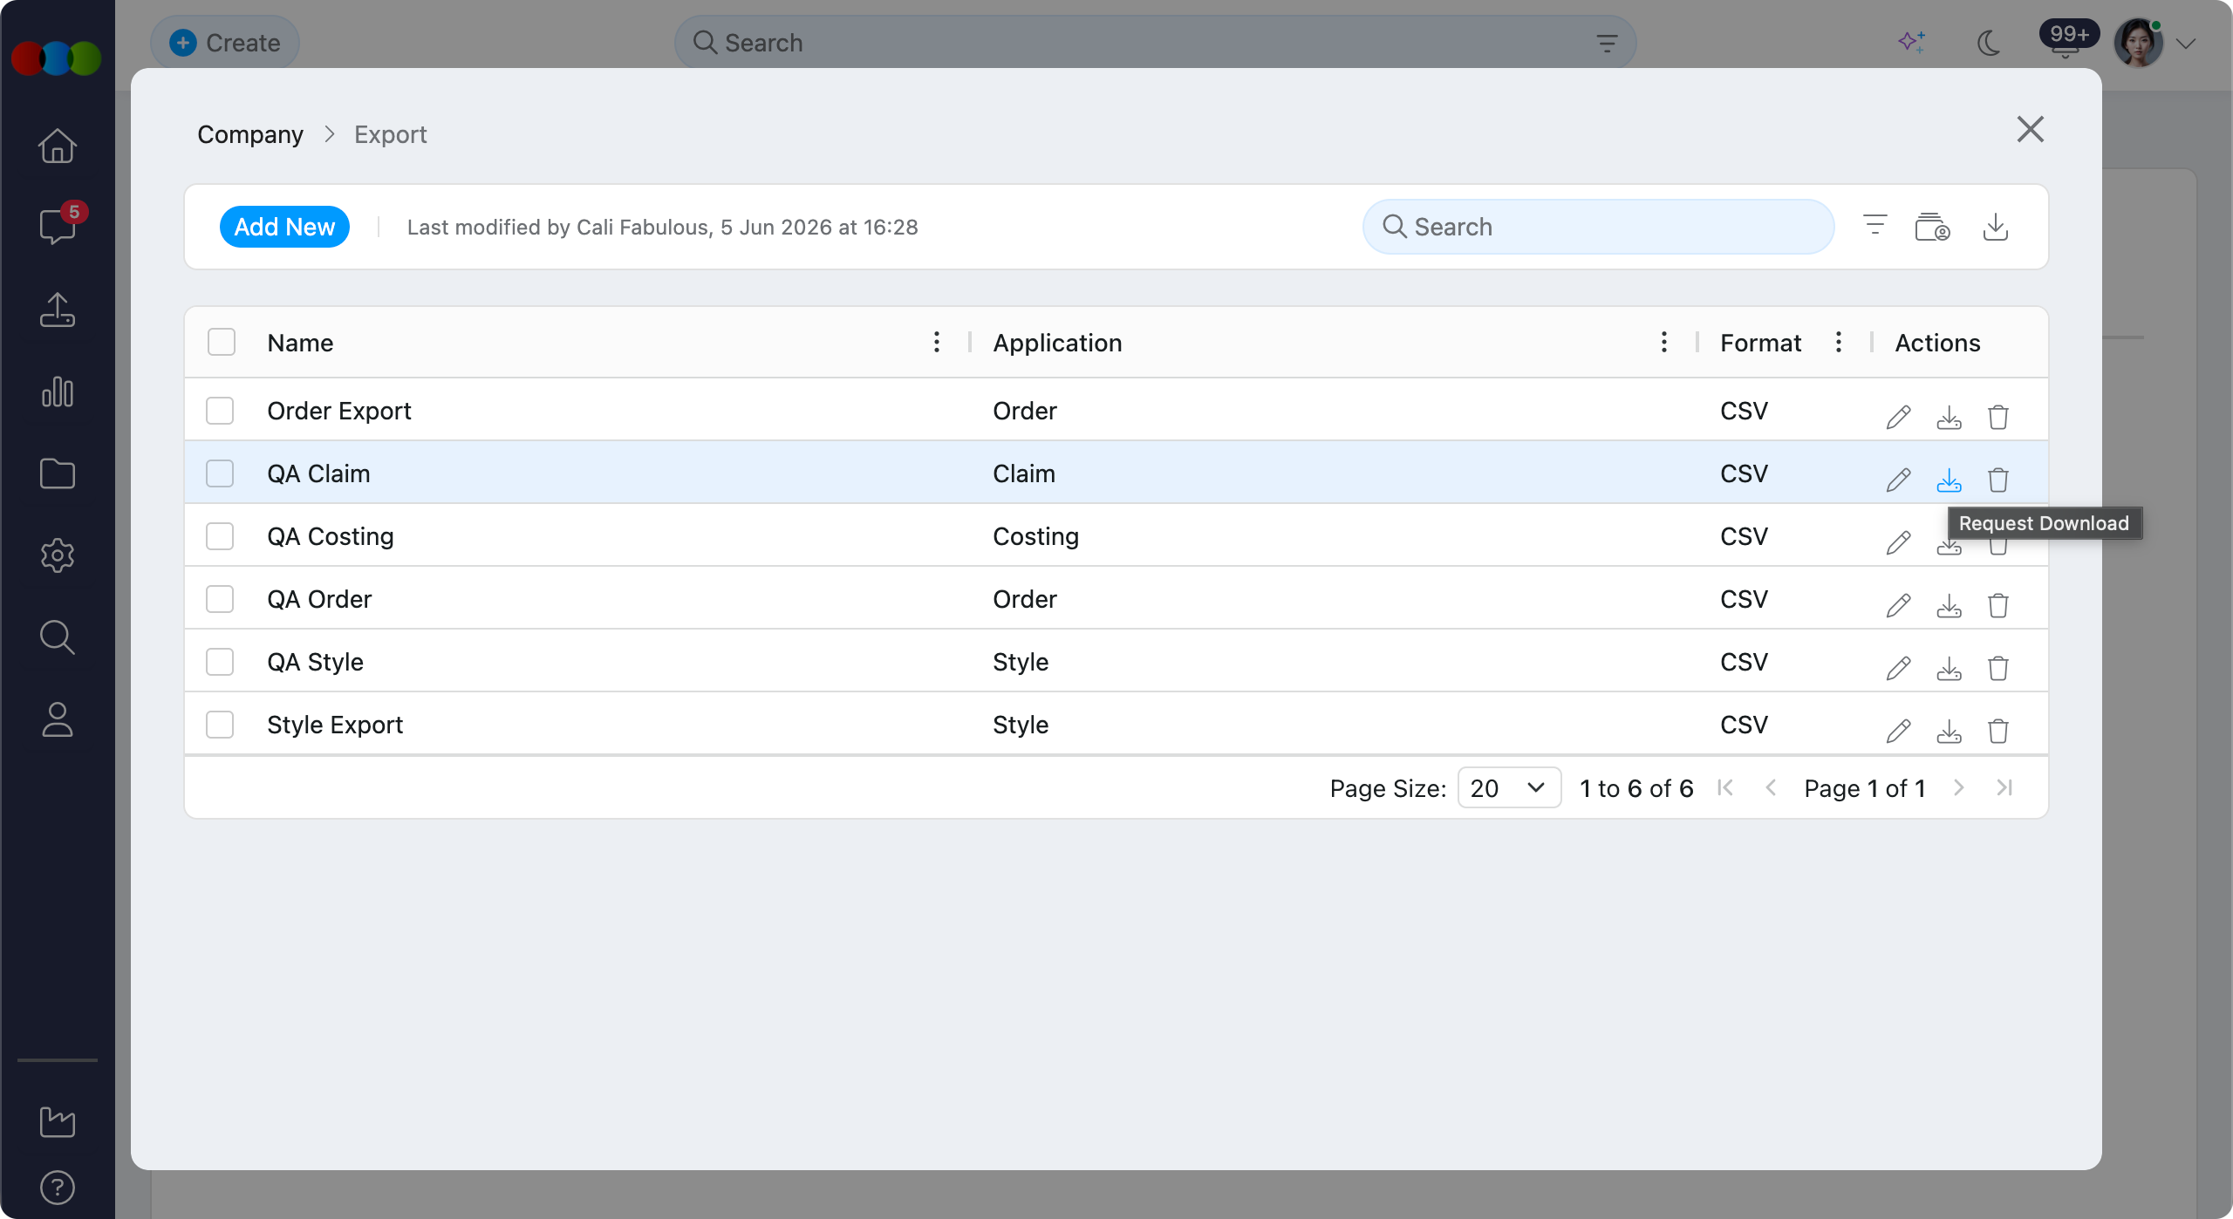The image size is (2233, 1219).
Task: Check the QA Style row checkbox
Action: (x=220, y=662)
